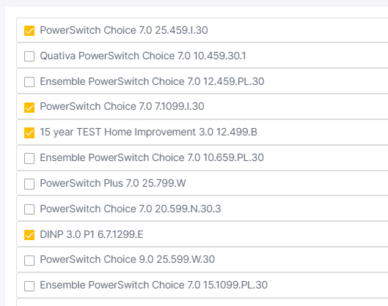Click Quativa PowerSwitch Choice 7.0 10.459.30.1 label
388x306 pixels.
pos(143,56)
